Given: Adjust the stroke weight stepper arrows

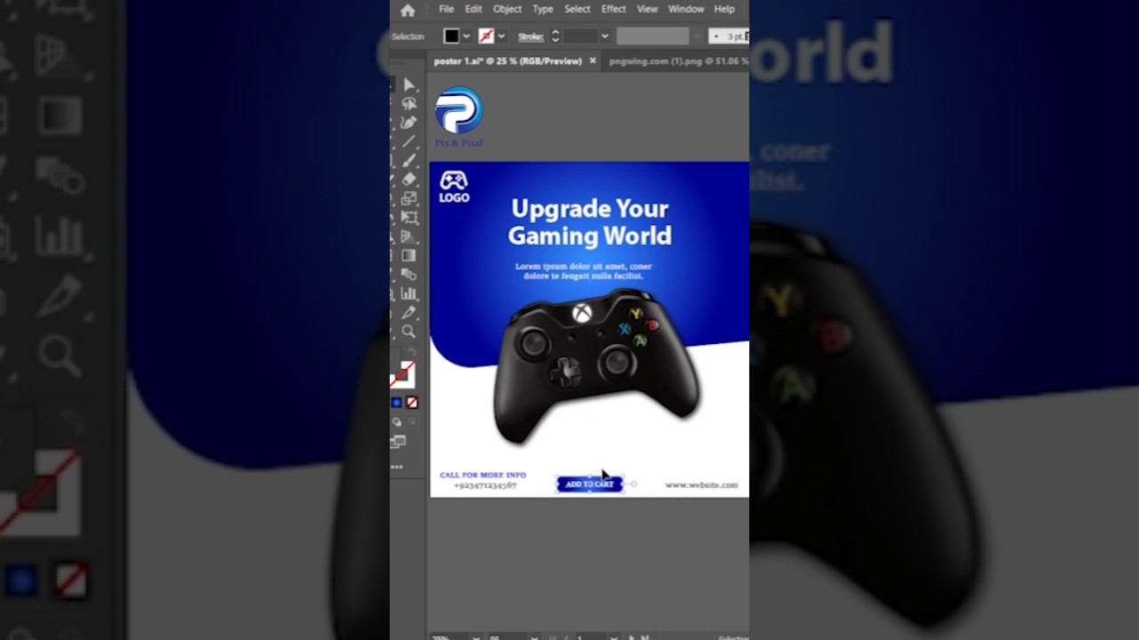Looking at the screenshot, I should [555, 36].
